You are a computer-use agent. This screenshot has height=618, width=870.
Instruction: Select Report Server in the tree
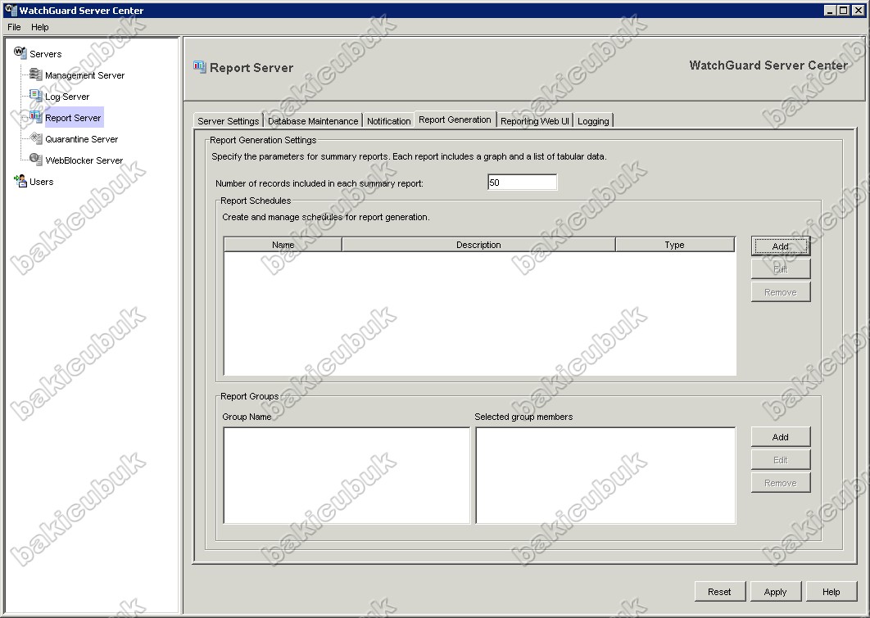click(73, 118)
